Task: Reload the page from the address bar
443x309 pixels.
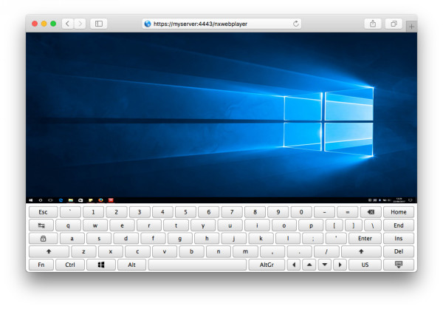Action: (296, 24)
